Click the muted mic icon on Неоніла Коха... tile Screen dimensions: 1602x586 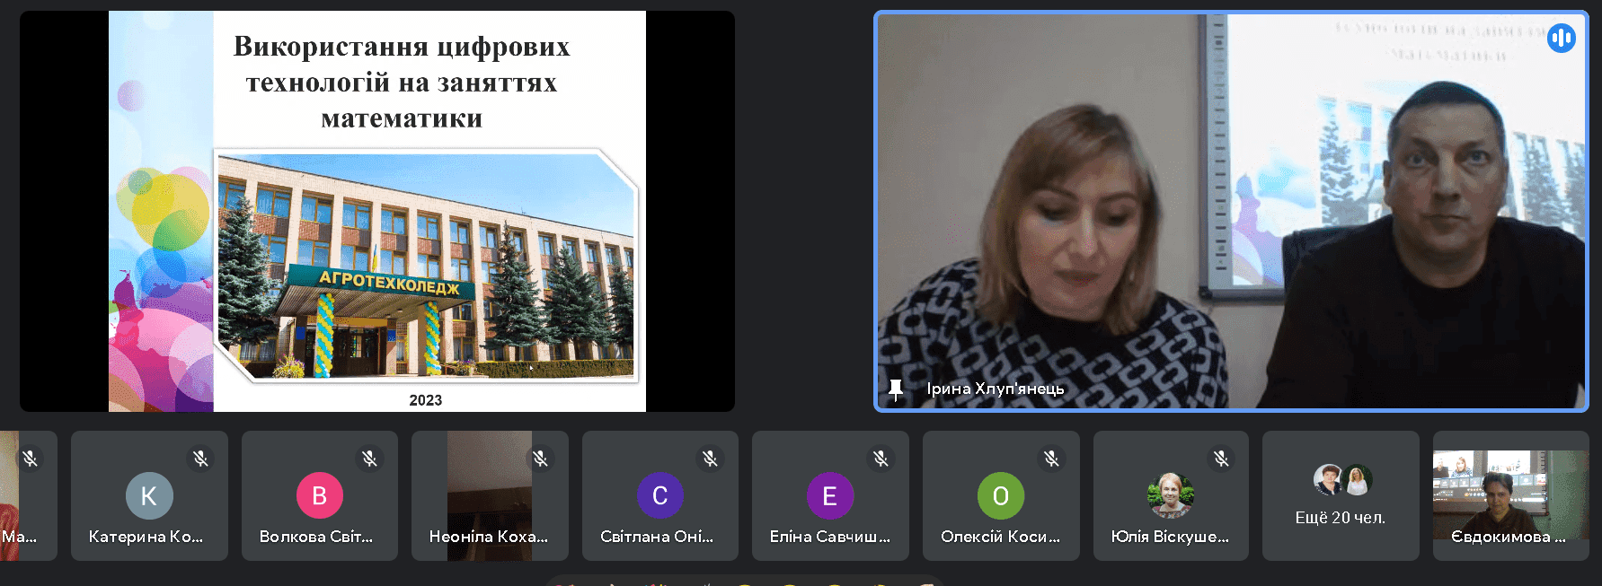click(540, 459)
